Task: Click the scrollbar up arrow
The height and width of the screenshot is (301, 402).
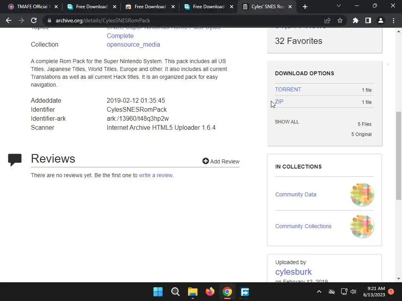Action: 398,31
